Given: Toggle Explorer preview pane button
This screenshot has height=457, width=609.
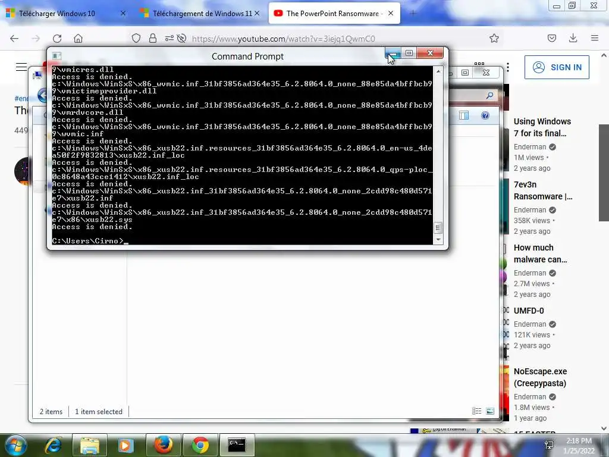Looking at the screenshot, I should 464,115.
